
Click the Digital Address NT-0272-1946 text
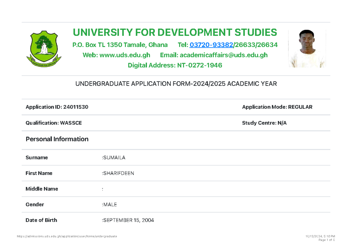(175, 65)
